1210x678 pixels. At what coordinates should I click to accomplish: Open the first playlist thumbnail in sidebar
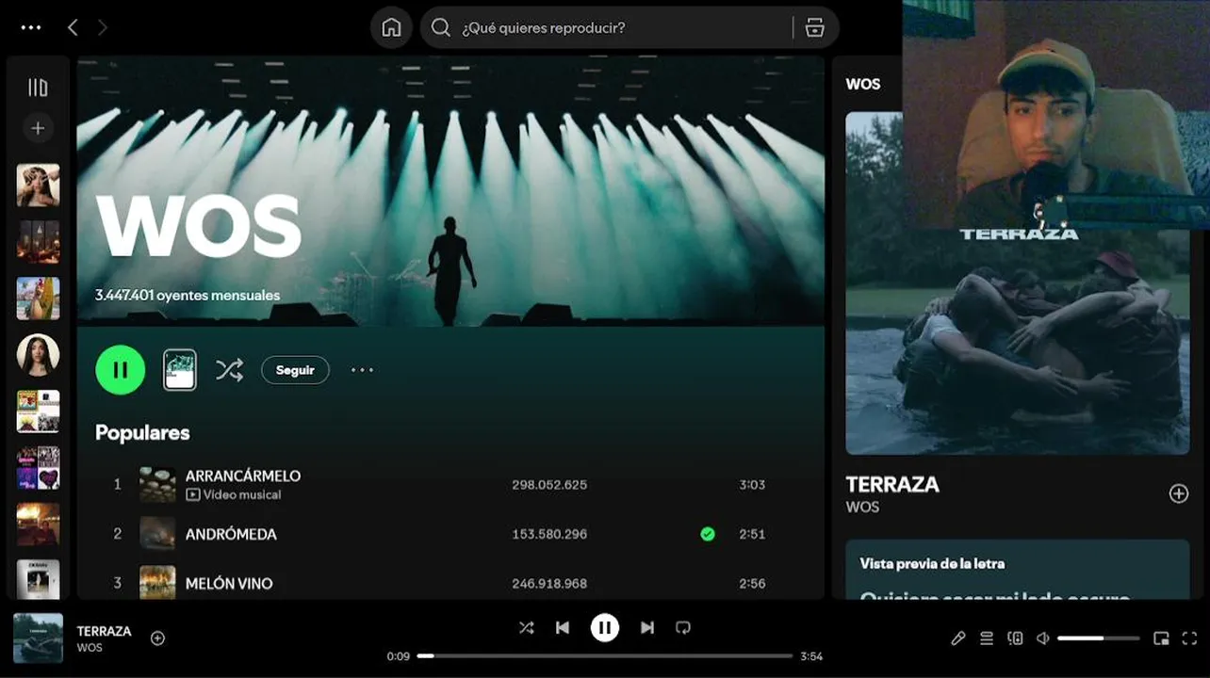pyautogui.click(x=38, y=186)
